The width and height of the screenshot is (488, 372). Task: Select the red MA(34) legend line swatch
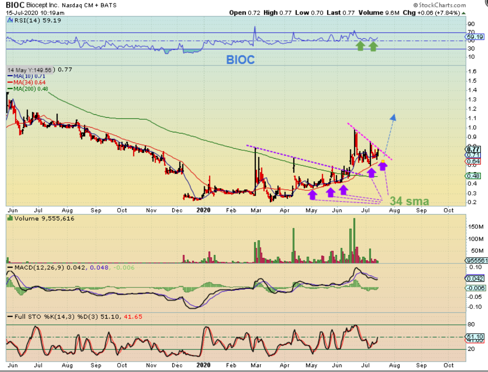point(10,83)
